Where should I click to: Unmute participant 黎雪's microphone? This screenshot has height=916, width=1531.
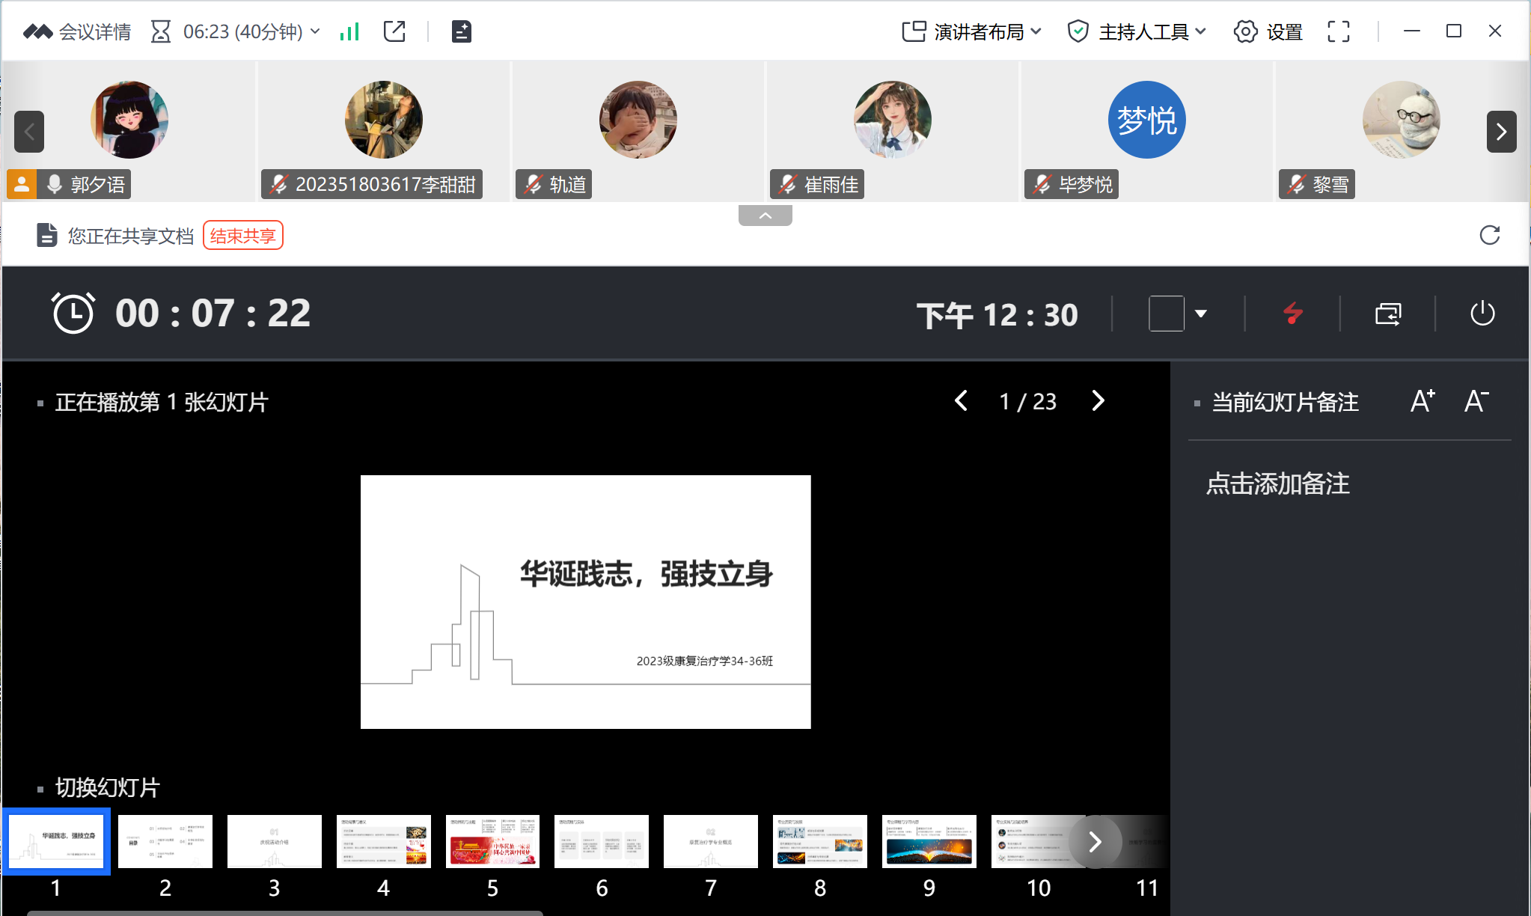tap(1296, 184)
